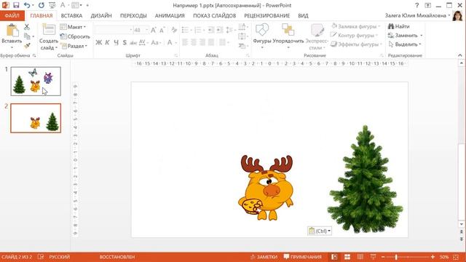Increase font size with the large A icon
This screenshot has height=262, width=466.
(154, 30)
